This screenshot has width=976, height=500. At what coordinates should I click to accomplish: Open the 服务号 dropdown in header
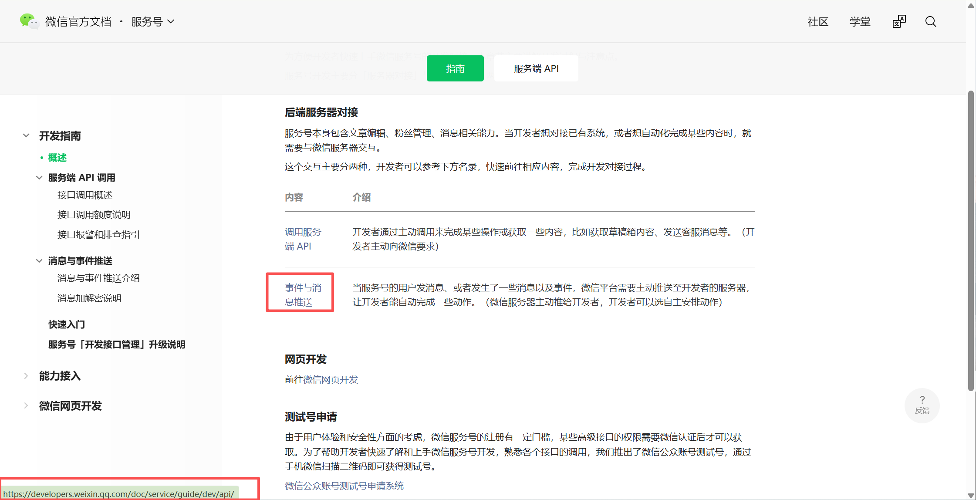coord(152,21)
